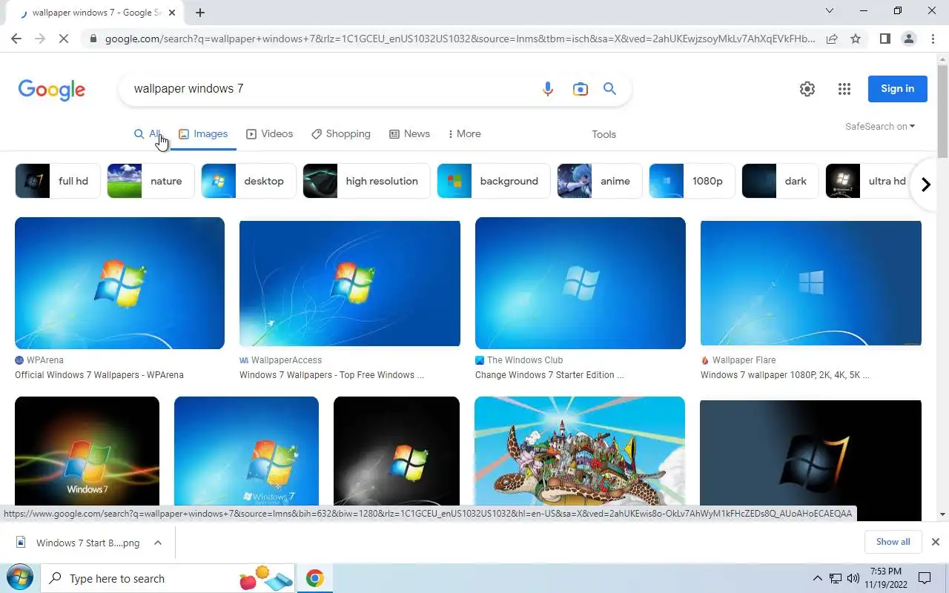Open SafeSearch on dropdown
Viewport: 949px width, 593px height.
(x=880, y=127)
